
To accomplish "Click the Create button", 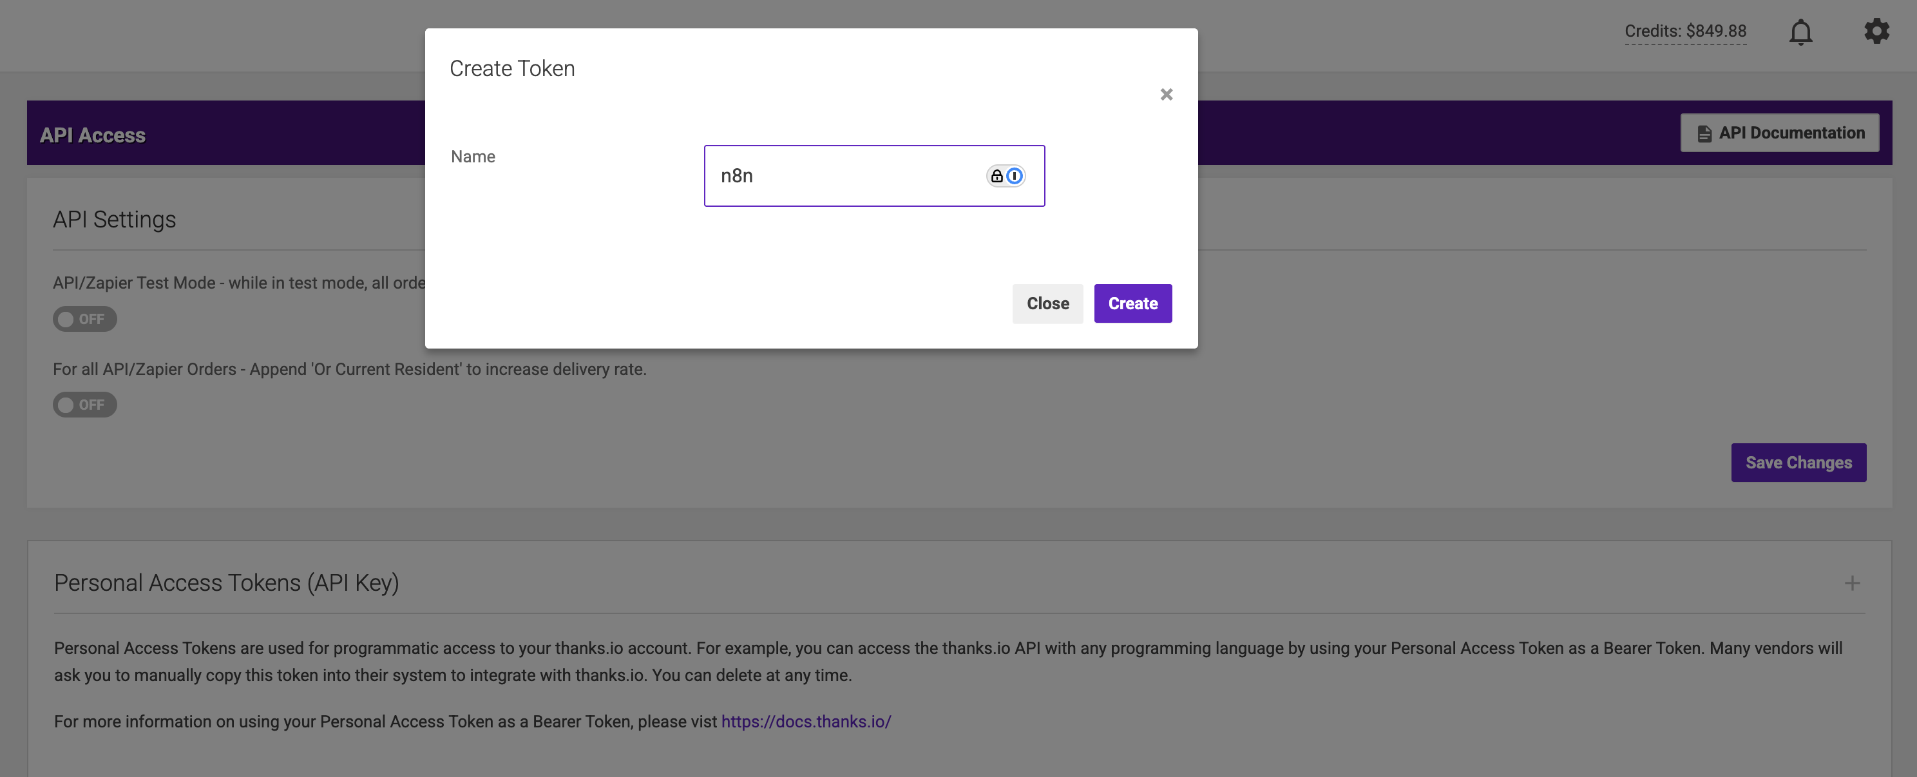I will tap(1132, 303).
